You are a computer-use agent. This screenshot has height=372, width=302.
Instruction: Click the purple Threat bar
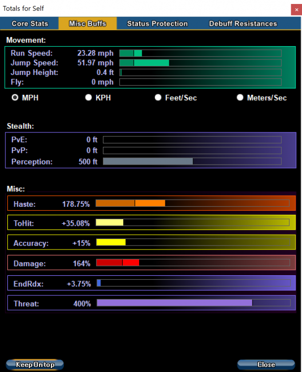192,303
